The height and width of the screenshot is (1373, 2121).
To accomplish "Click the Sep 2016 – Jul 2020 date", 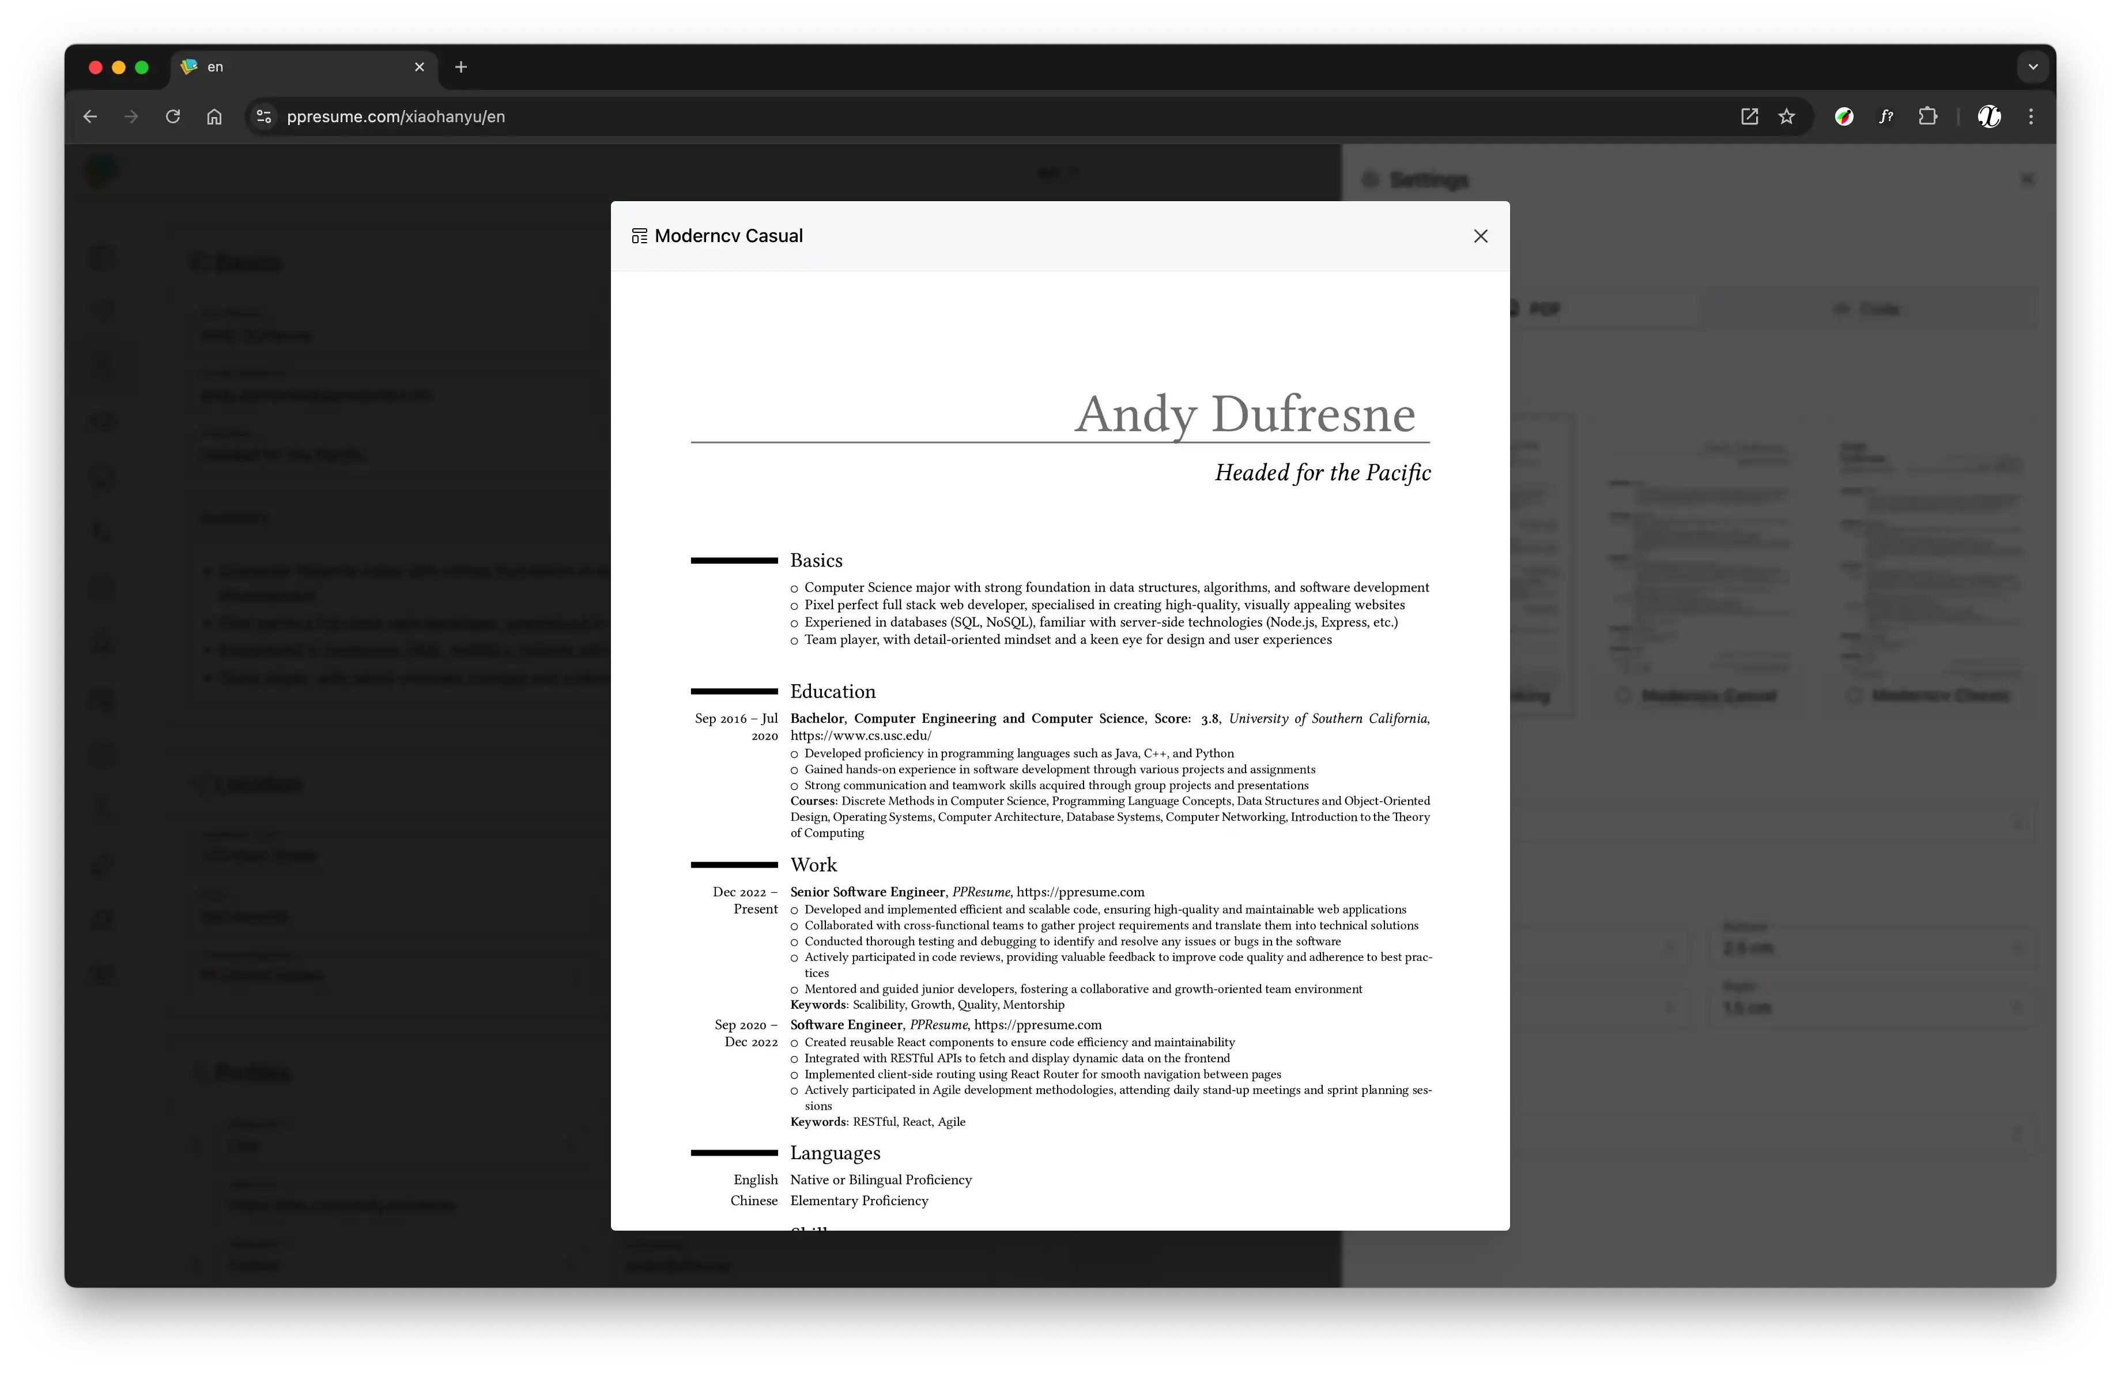I will 736,727.
